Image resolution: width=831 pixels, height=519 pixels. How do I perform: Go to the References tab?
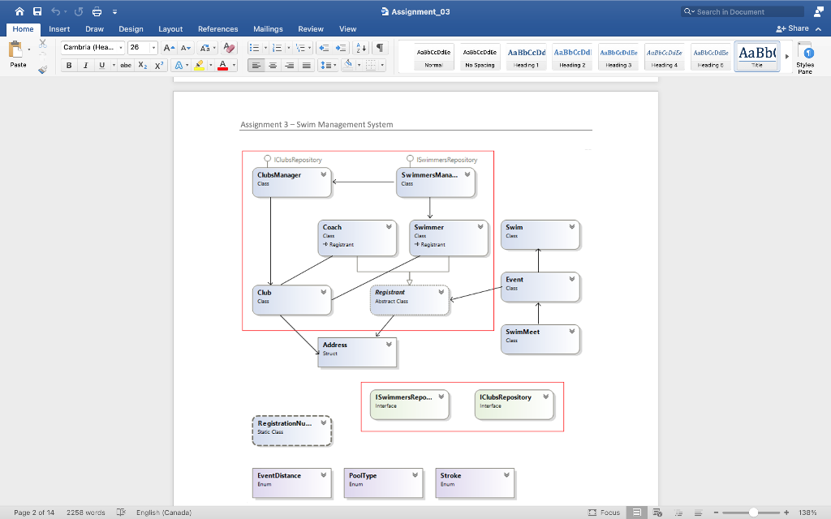[217, 29]
